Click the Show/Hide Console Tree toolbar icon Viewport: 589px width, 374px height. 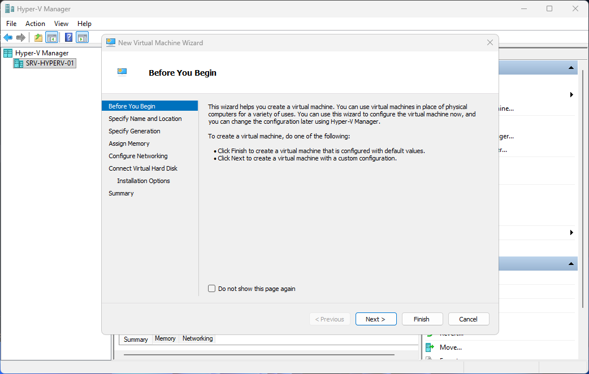[51, 37]
